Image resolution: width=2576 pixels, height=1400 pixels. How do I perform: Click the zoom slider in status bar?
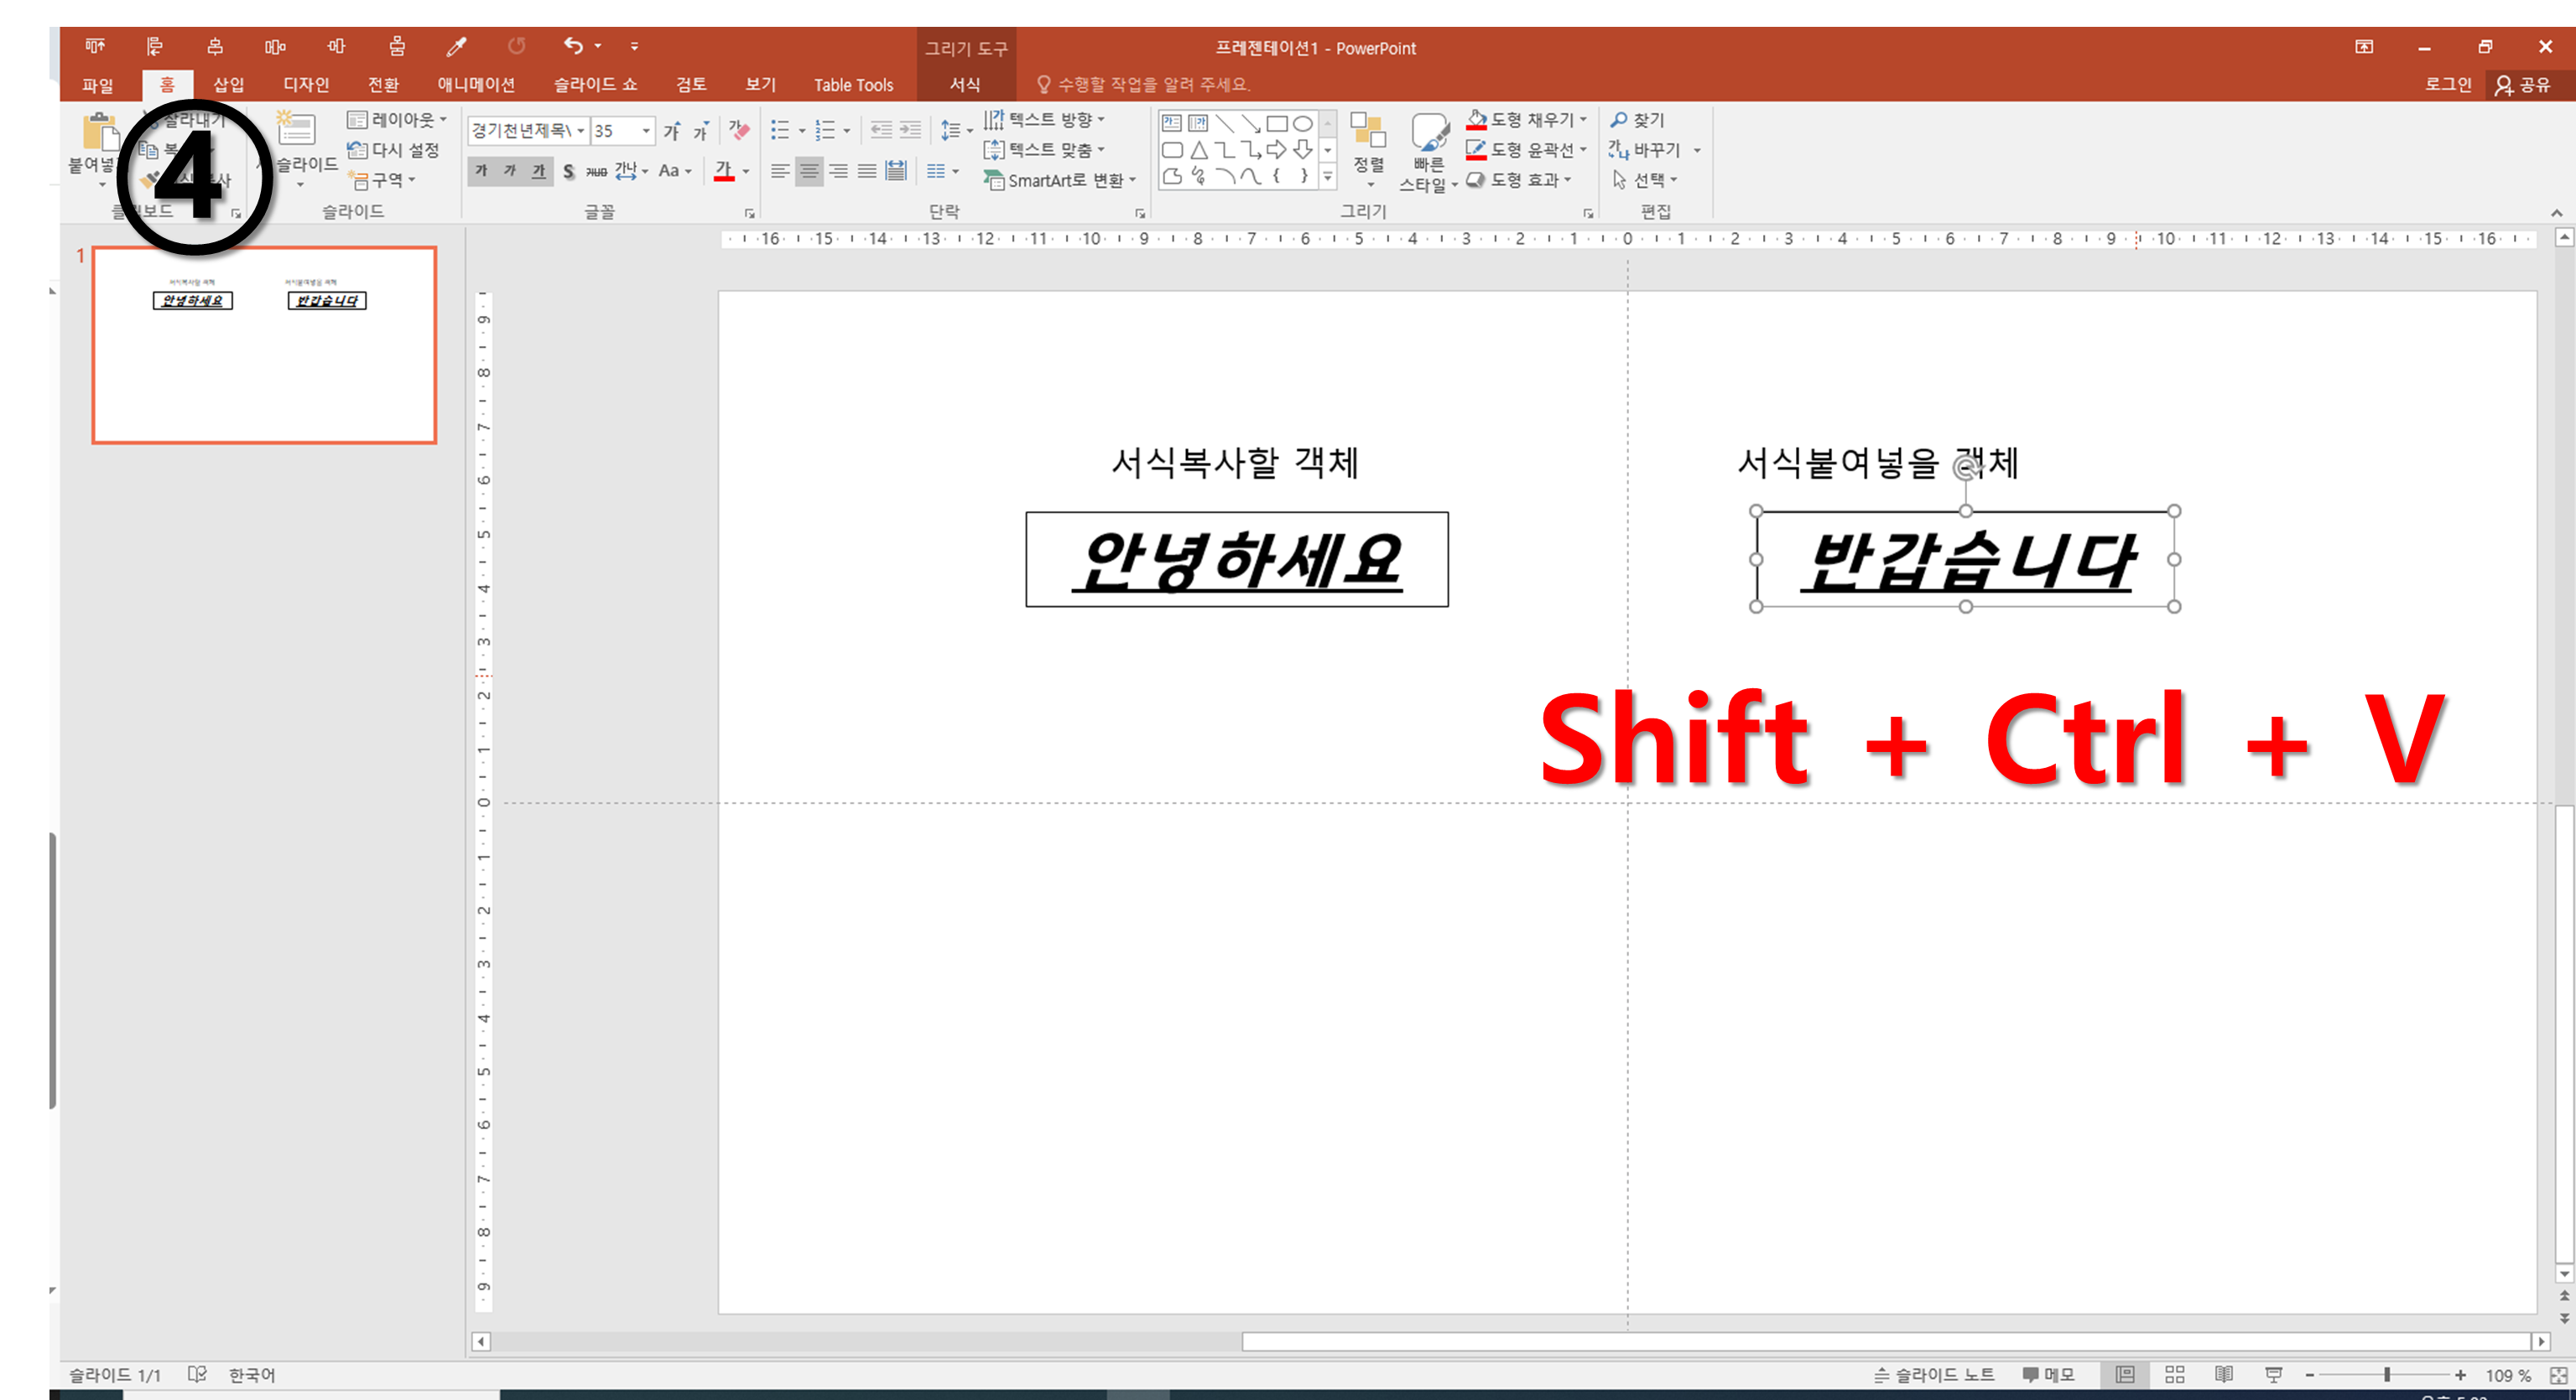point(2386,1375)
